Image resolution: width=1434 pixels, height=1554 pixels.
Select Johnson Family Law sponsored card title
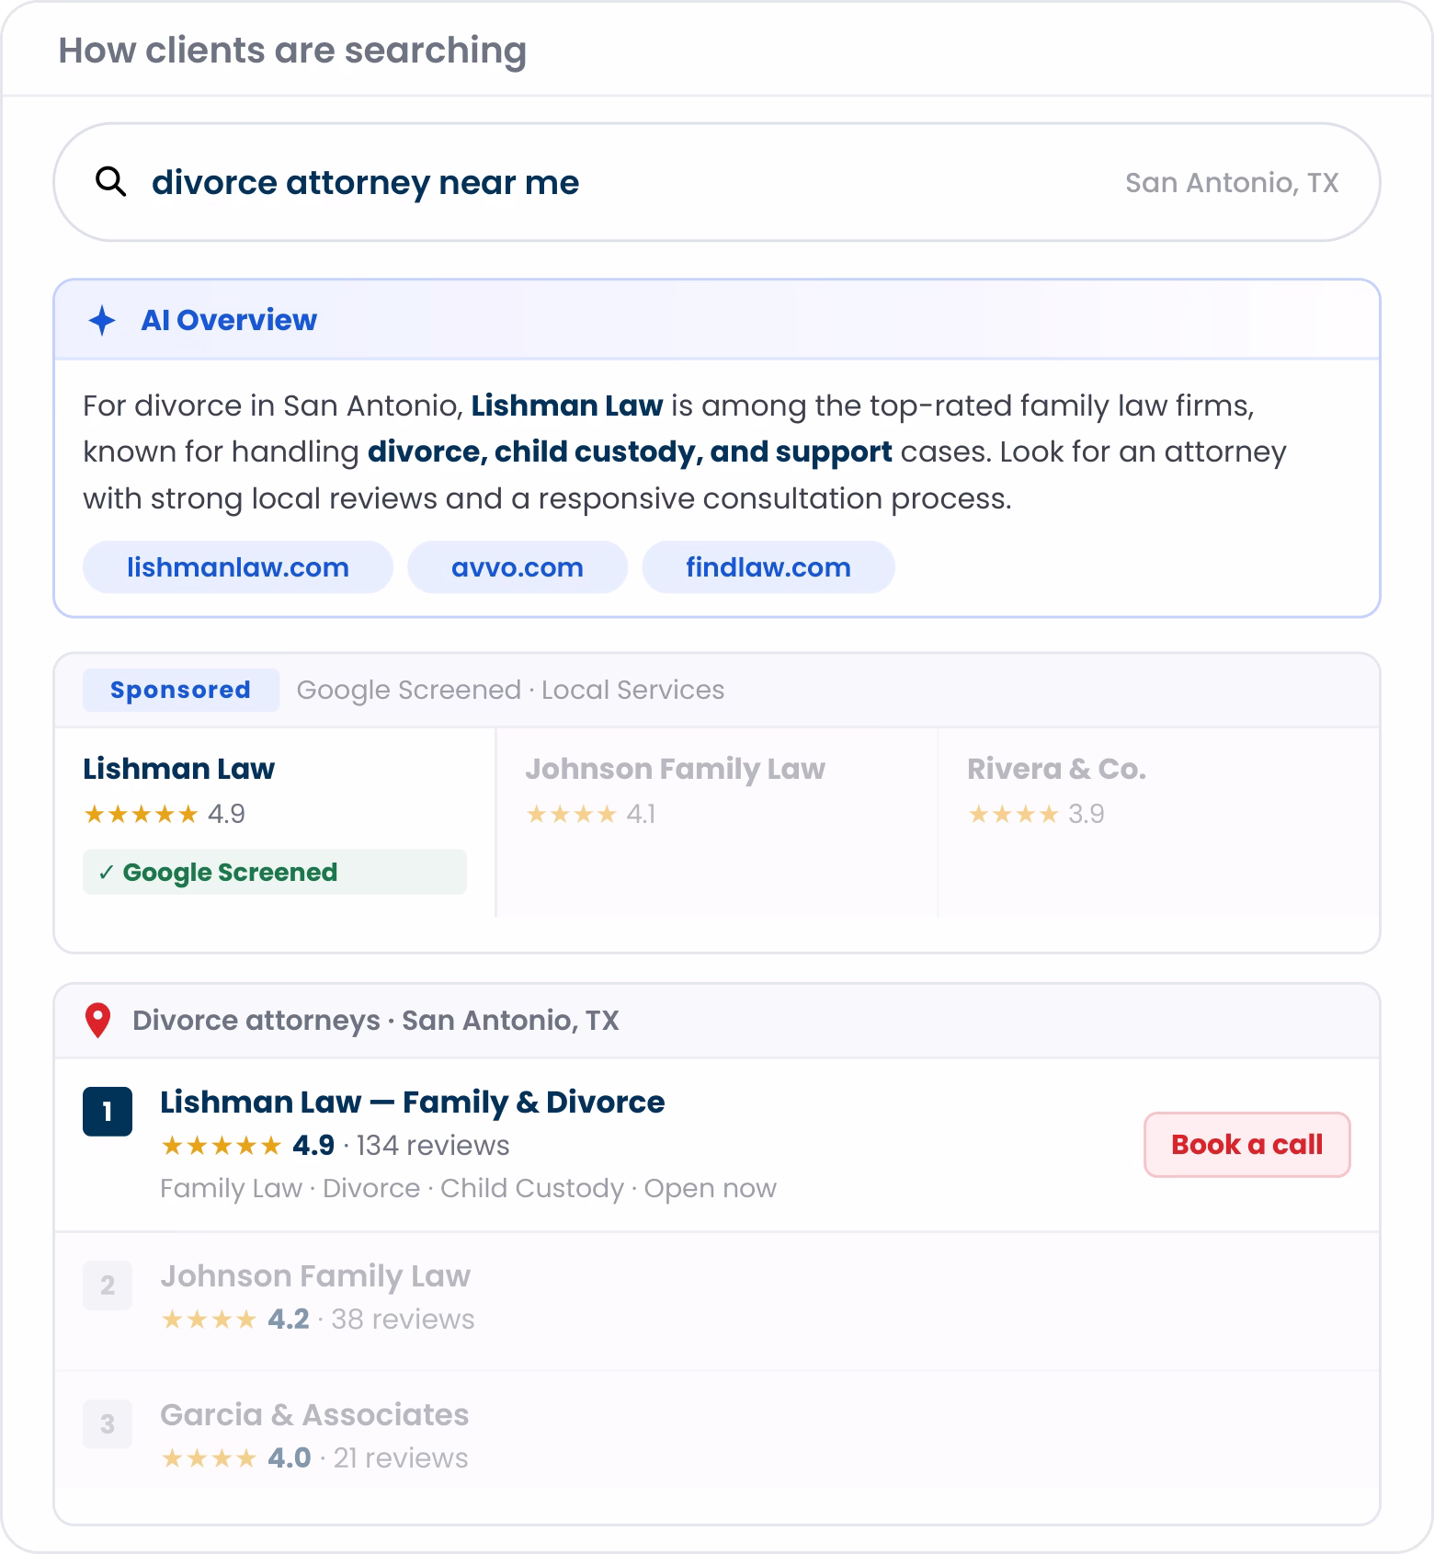(676, 769)
